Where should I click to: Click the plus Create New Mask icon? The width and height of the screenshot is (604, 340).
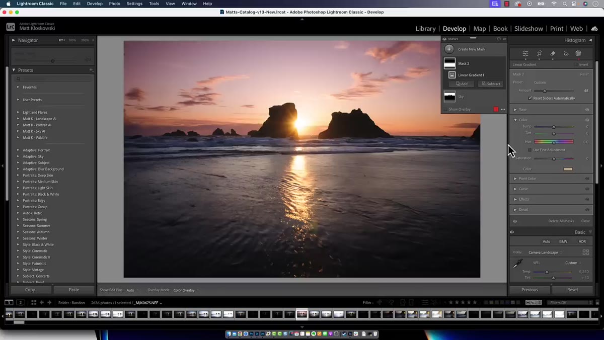[449, 49]
